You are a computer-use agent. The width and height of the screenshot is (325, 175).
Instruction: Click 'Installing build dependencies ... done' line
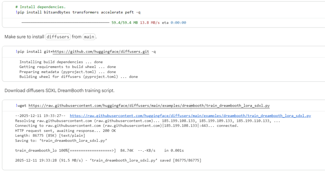pos(61,62)
